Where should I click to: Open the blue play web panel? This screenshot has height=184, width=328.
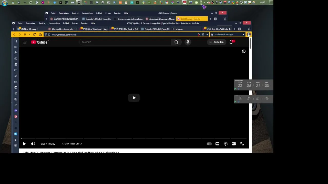[16, 134]
